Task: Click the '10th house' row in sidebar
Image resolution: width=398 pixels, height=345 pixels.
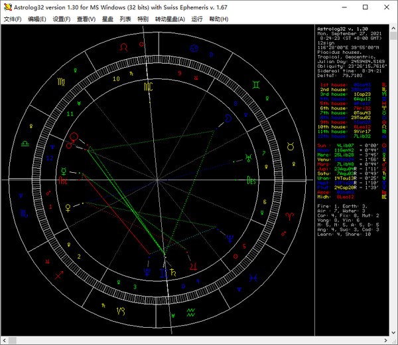Action: 352,127
